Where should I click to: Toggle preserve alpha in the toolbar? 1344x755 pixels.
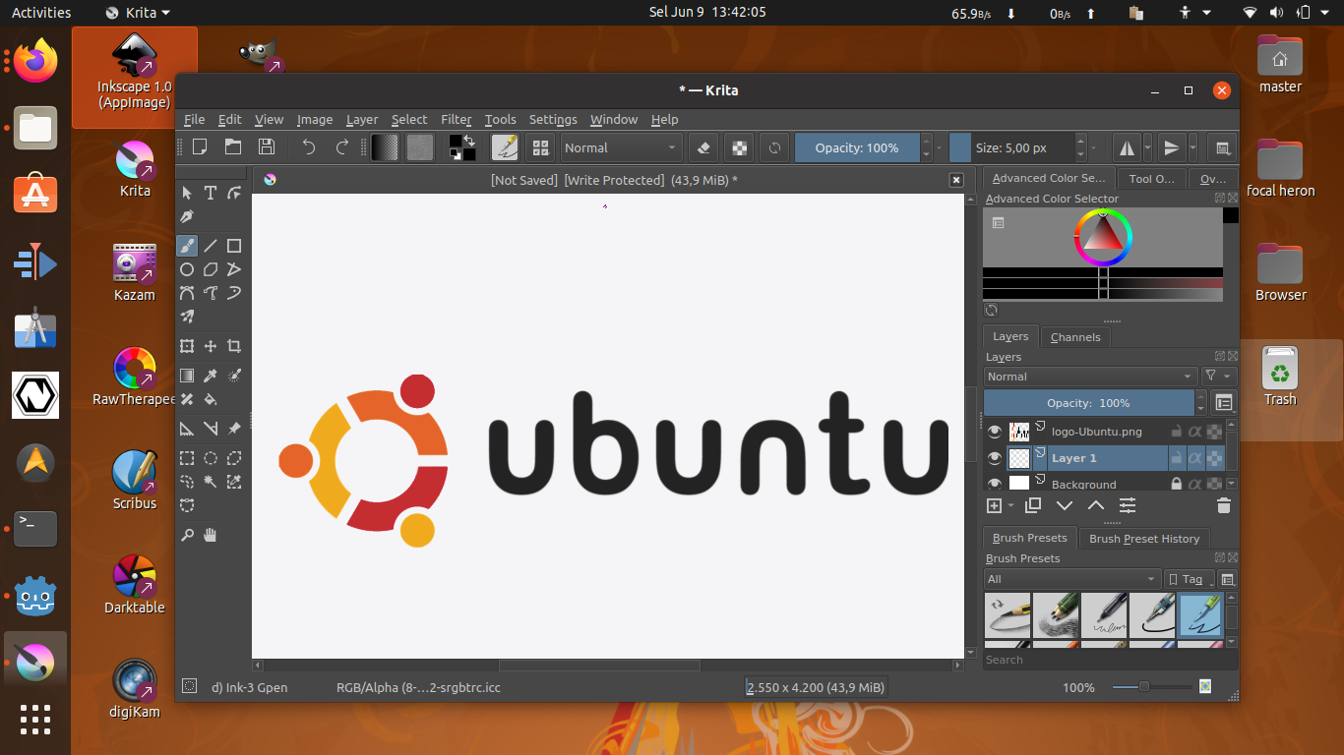pos(739,147)
